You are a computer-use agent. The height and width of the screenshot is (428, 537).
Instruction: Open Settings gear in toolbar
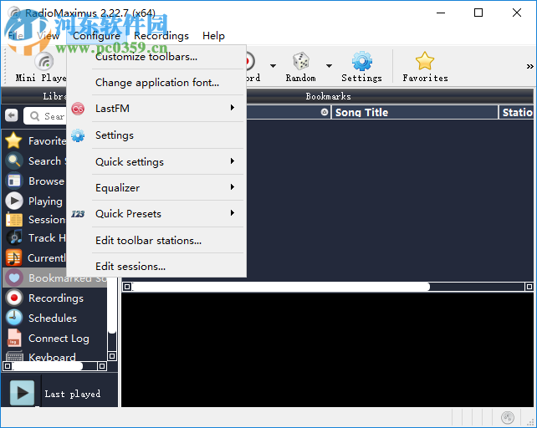(x=361, y=62)
